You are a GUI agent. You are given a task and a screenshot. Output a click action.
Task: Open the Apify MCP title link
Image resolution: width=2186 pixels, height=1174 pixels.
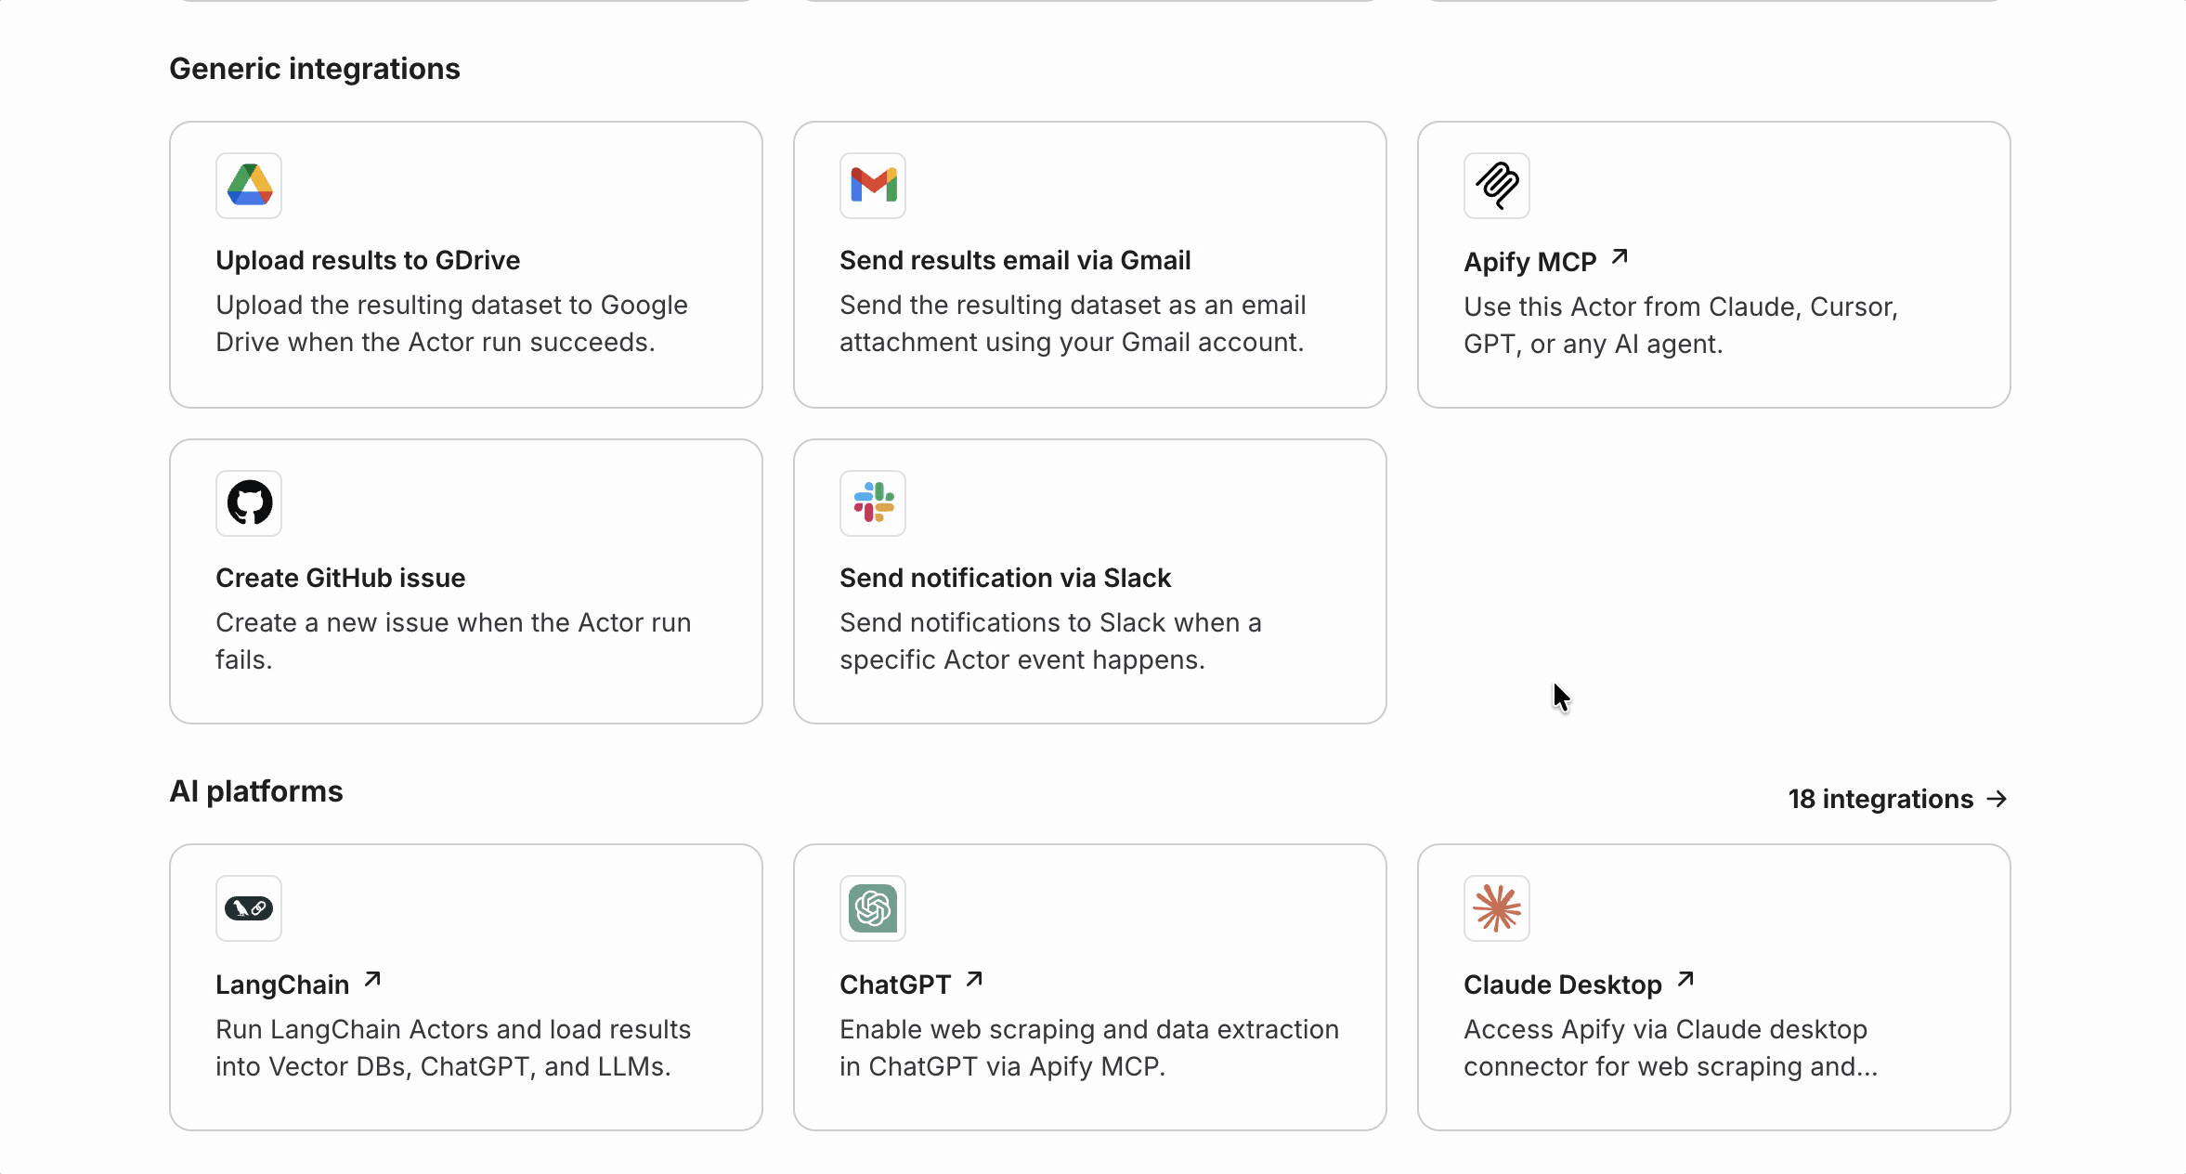1530,262
